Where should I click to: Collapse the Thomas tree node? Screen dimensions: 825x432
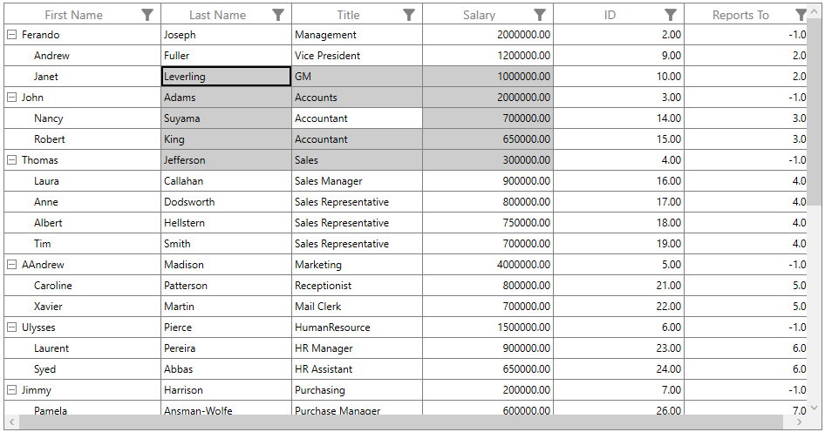tap(11, 159)
